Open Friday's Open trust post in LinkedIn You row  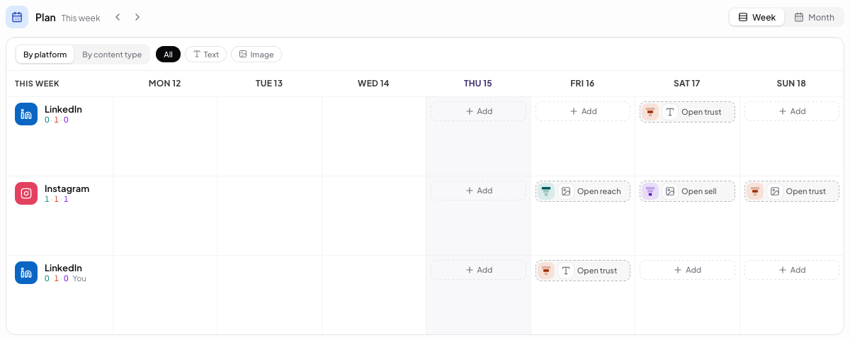tap(583, 271)
